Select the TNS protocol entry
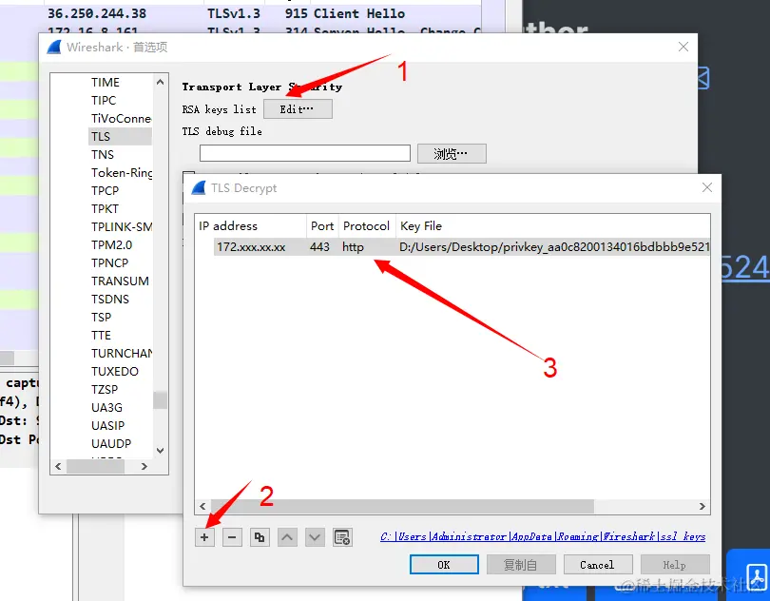Viewport: 770px width, 601px height. pyautogui.click(x=103, y=155)
